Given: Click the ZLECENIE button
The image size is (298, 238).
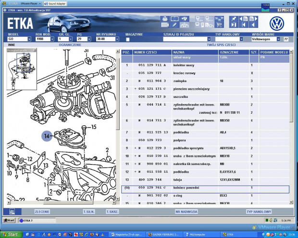Looking at the screenshot, I should tap(42, 212).
